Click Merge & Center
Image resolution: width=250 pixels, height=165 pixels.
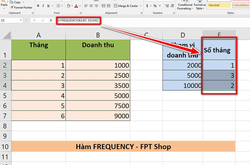[x=126, y=6]
